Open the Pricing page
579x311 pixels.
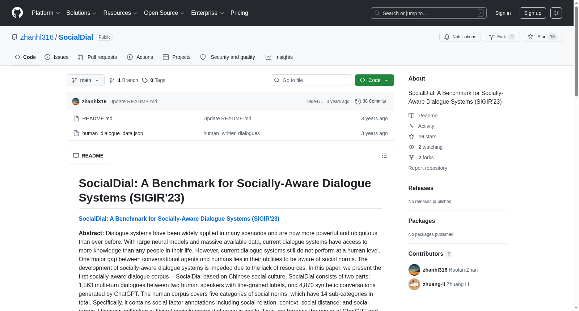[239, 13]
